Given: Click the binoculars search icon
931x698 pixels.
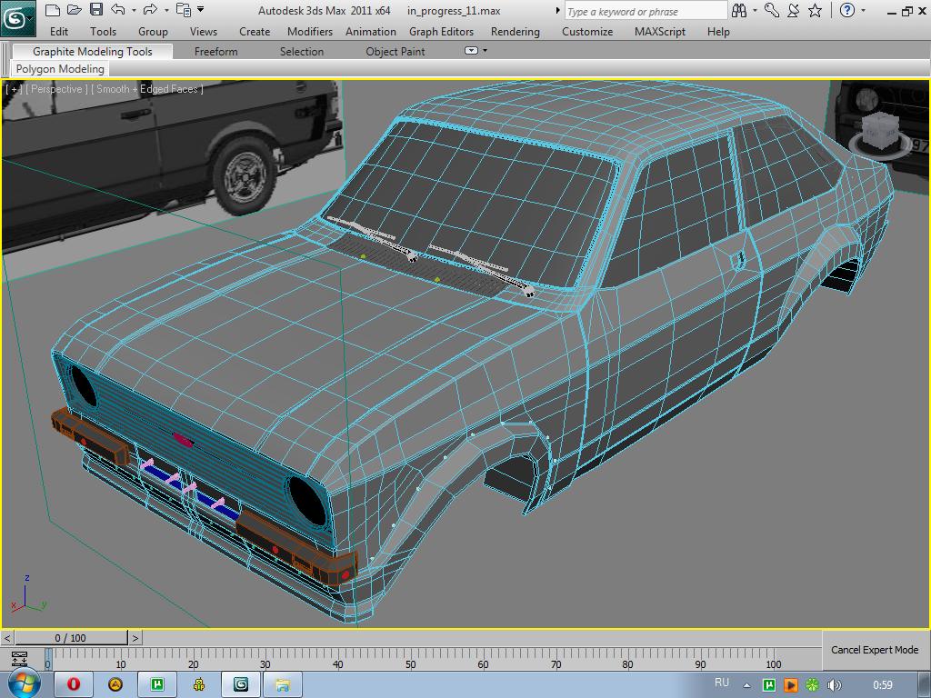Looking at the screenshot, I should click(739, 10).
